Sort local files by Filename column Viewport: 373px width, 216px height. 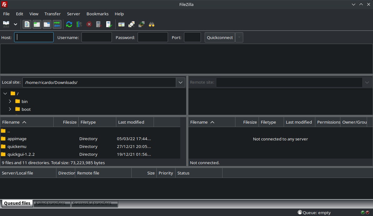click(x=27, y=122)
